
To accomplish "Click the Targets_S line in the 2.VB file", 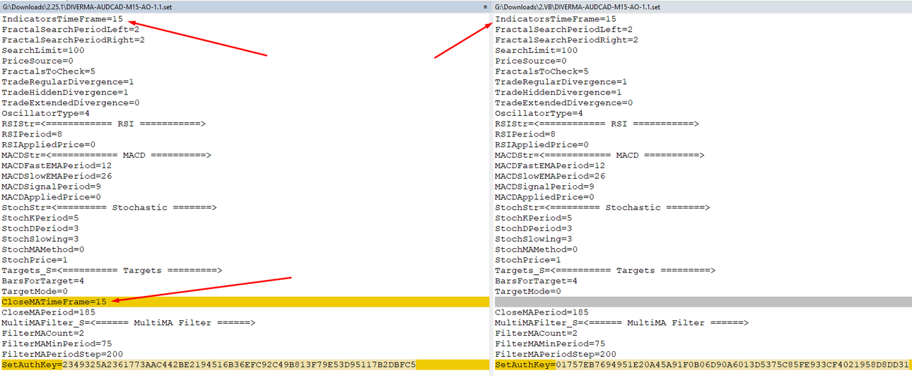I will point(604,270).
